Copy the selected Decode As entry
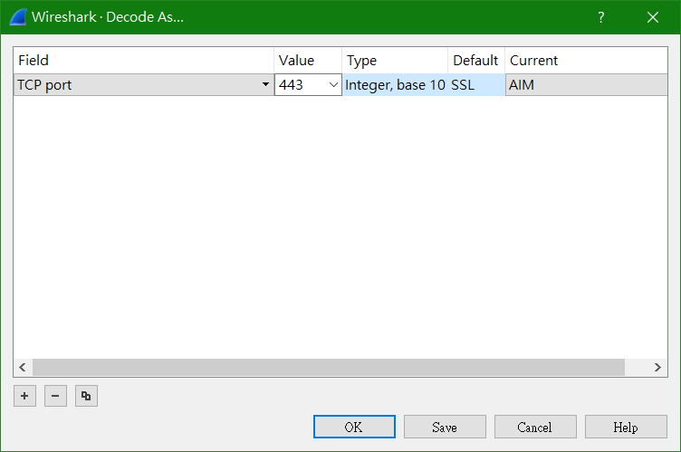Screen dimensions: 681x452 [86, 396]
